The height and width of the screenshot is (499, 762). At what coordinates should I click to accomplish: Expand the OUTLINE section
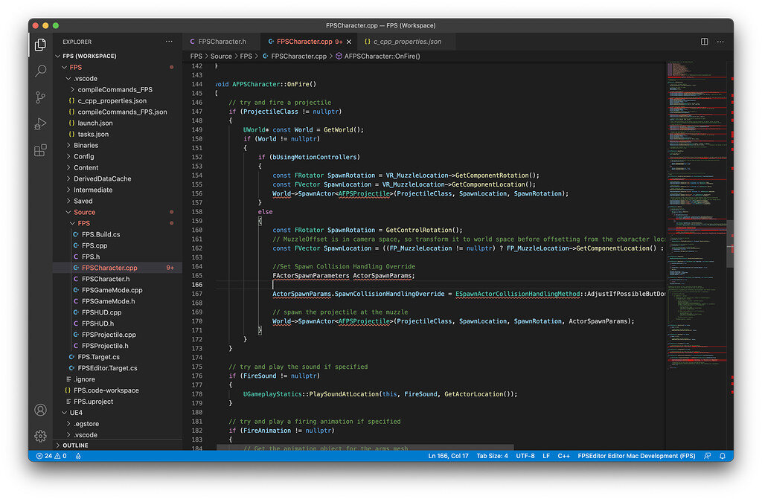tap(75, 445)
